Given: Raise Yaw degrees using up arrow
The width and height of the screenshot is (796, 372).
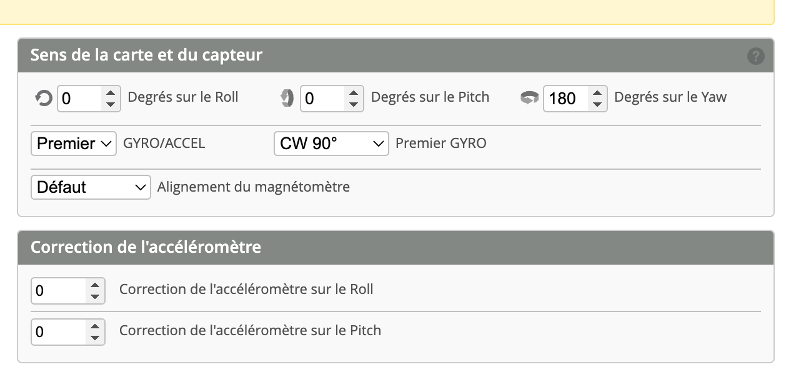Looking at the screenshot, I should click(x=597, y=92).
